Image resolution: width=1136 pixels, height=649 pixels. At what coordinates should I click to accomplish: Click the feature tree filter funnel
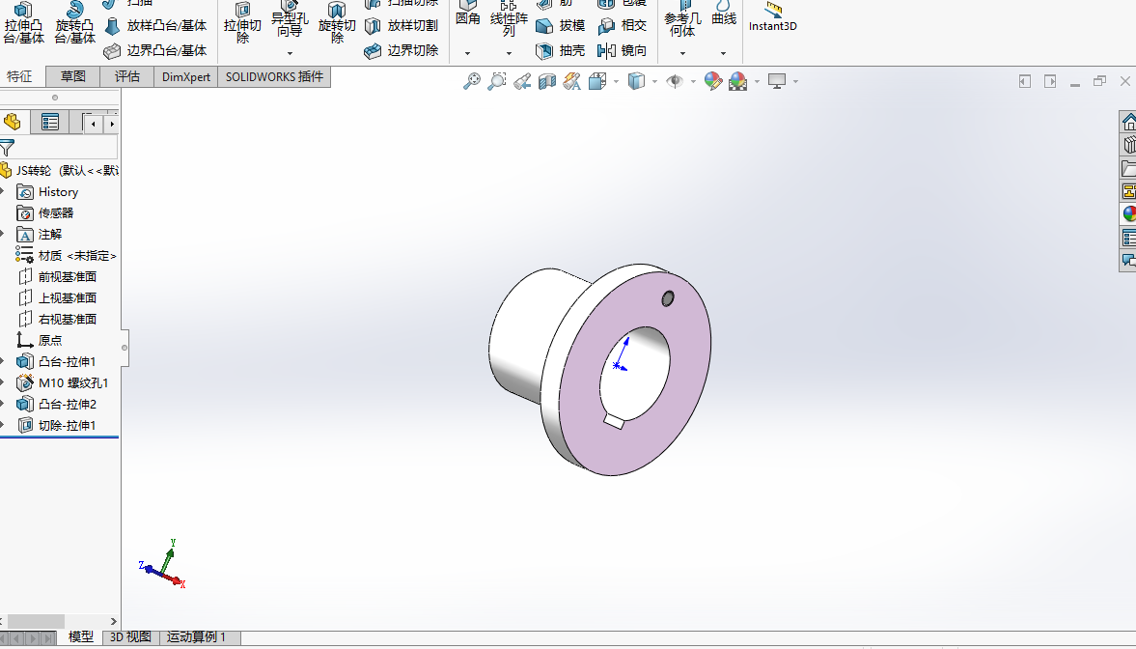(x=8, y=148)
